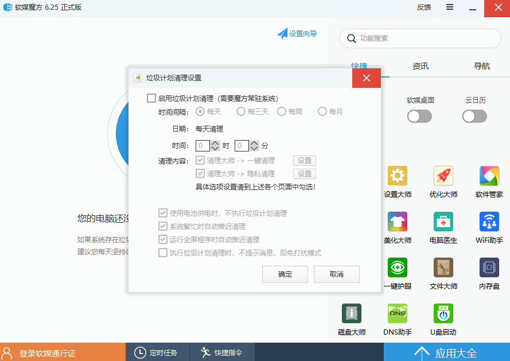Open the 美化大师 t-shirt icon
The width and height of the screenshot is (510, 361).
[398, 222]
